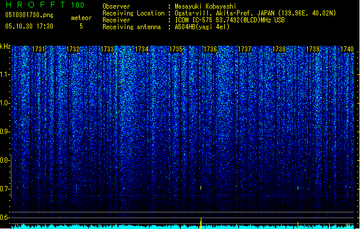This screenshot has height=229, width=360.
Task: Click the ICOM IC-575 receiver text
Action: click(230, 20)
